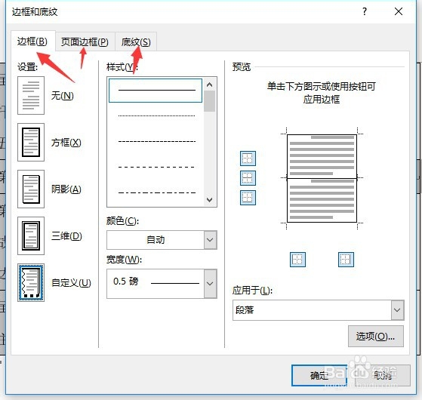The width and height of the screenshot is (422, 400).
Task: Select the 无(N) no-border setting icon
Action: [x=31, y=96]
